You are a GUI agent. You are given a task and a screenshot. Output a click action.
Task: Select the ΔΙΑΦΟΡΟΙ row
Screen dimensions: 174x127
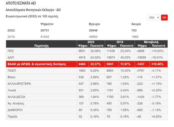87,110
